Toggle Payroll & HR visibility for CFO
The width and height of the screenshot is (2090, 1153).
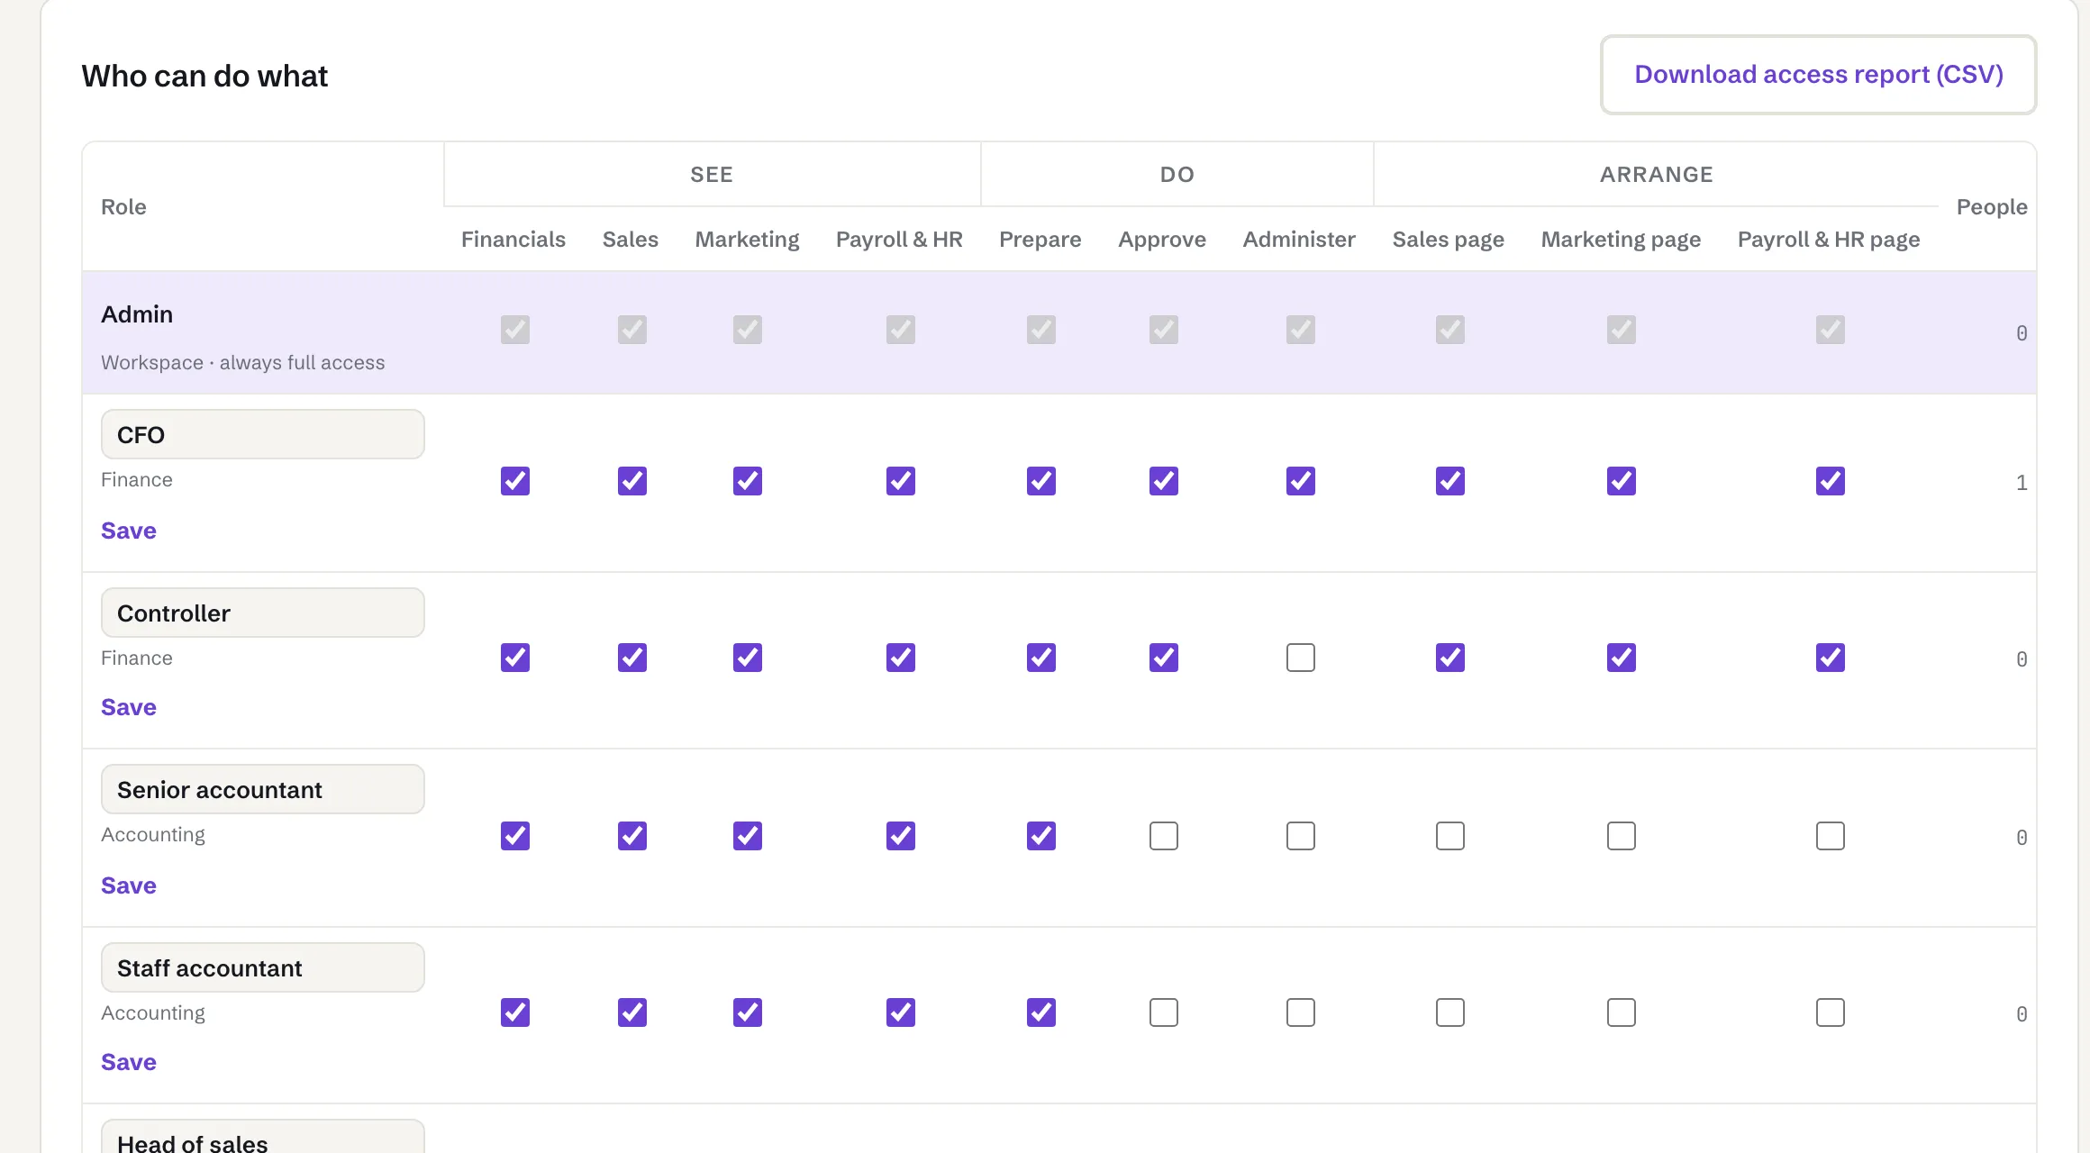coord(901,481)
